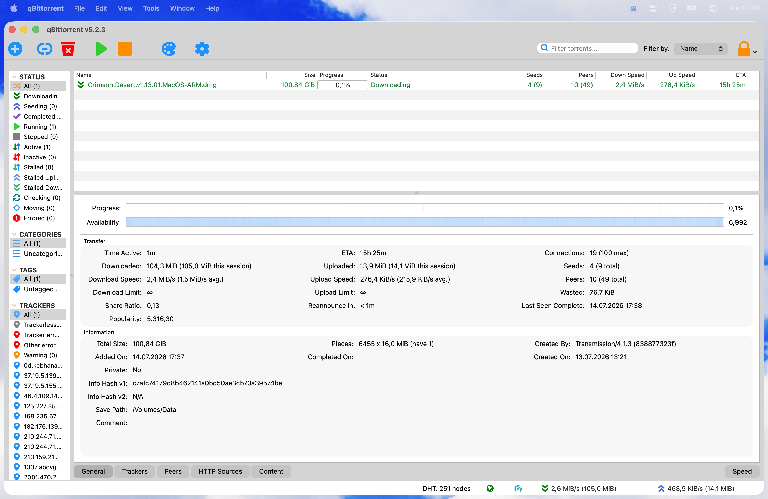Screen dimensions: 768x499
Task: Select the Tracker error filter
Action: pyautogui.click(x=38, y=335)
